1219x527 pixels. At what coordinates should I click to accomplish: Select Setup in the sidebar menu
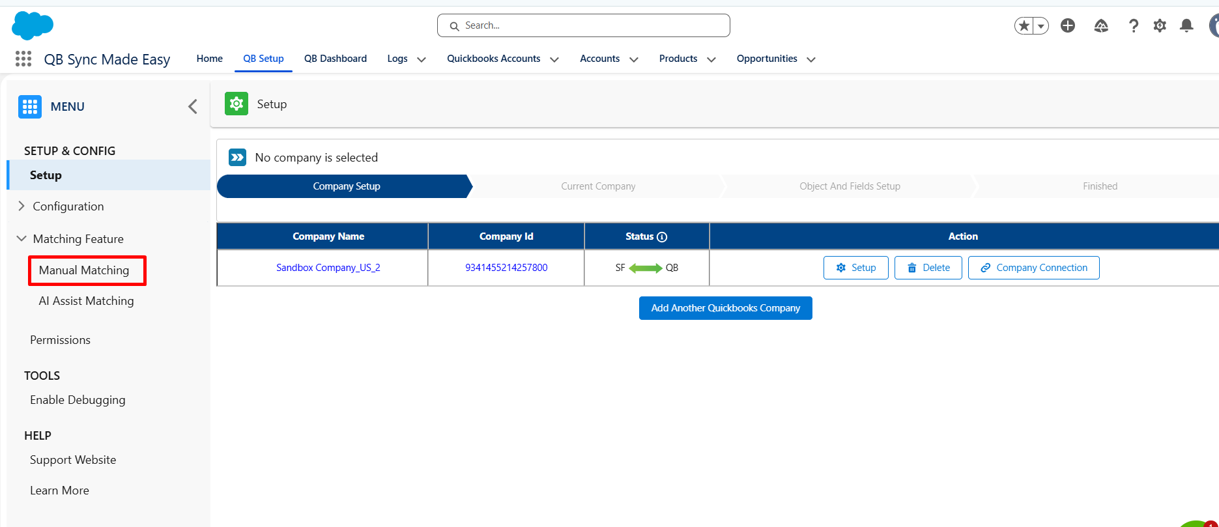click(x=109, y=175)
